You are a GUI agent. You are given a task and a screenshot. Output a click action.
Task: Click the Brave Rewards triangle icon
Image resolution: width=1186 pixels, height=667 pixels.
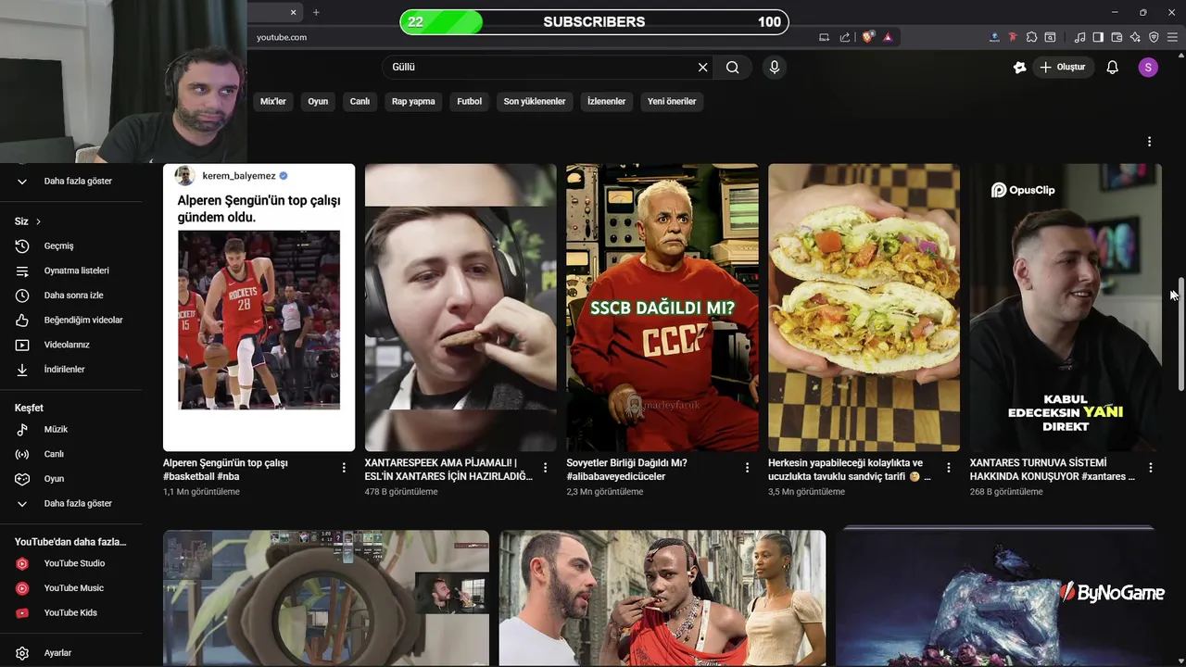(x=888, y=37)
